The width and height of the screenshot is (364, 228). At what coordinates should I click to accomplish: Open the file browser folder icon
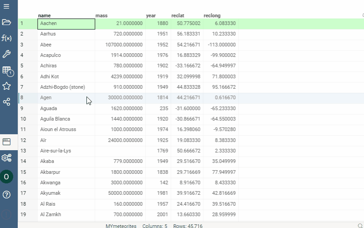pyautogui.click(x=6, y=22)
